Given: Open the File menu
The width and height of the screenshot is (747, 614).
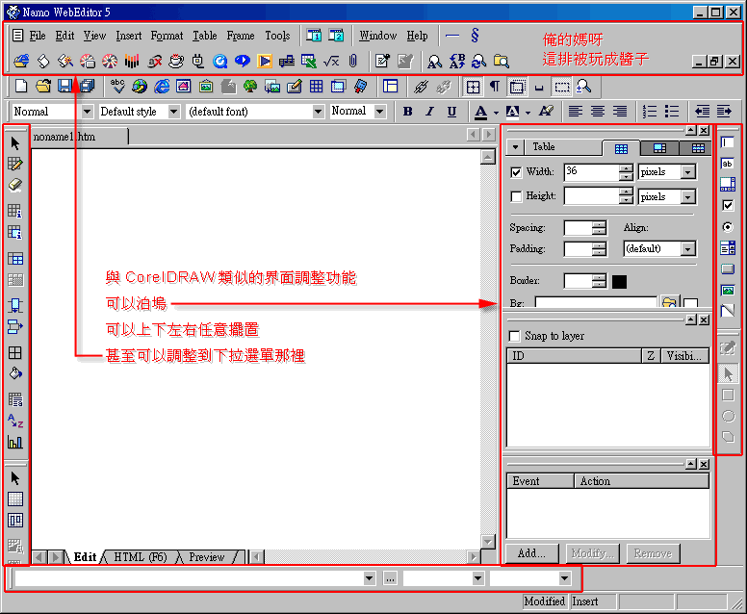Looking at the screenshot, I should pos(38,36).
